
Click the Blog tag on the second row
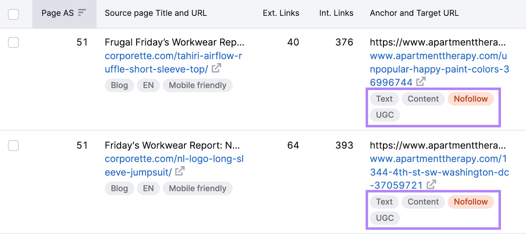coord(119,188)
